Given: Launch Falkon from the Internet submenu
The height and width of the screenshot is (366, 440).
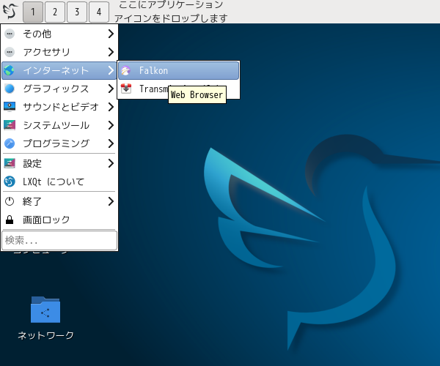Looking at the screenshot, I should [178, 70].
